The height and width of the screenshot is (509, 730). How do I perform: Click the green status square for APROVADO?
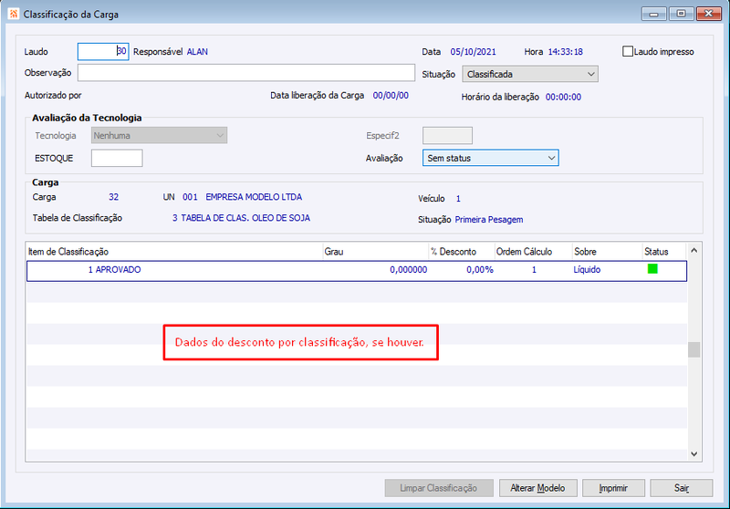pyautogui.click(x=652, y=269)
